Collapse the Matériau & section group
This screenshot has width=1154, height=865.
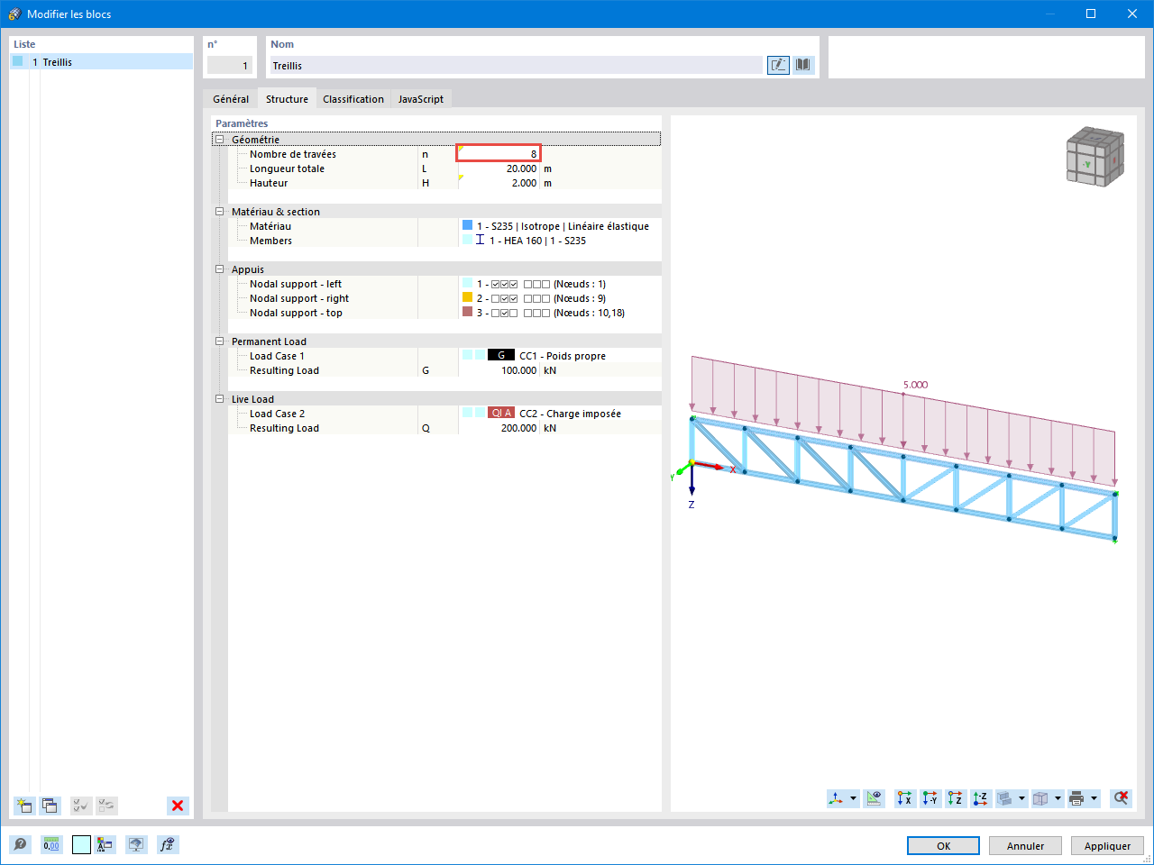point(219,212)
